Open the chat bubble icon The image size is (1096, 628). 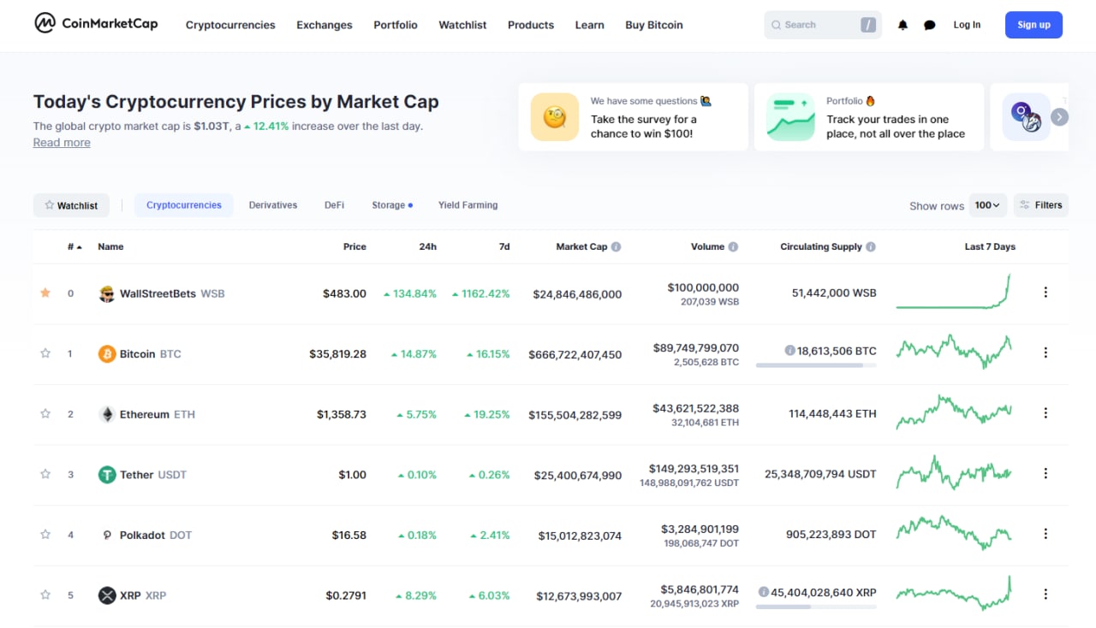(x=930, y=25)
